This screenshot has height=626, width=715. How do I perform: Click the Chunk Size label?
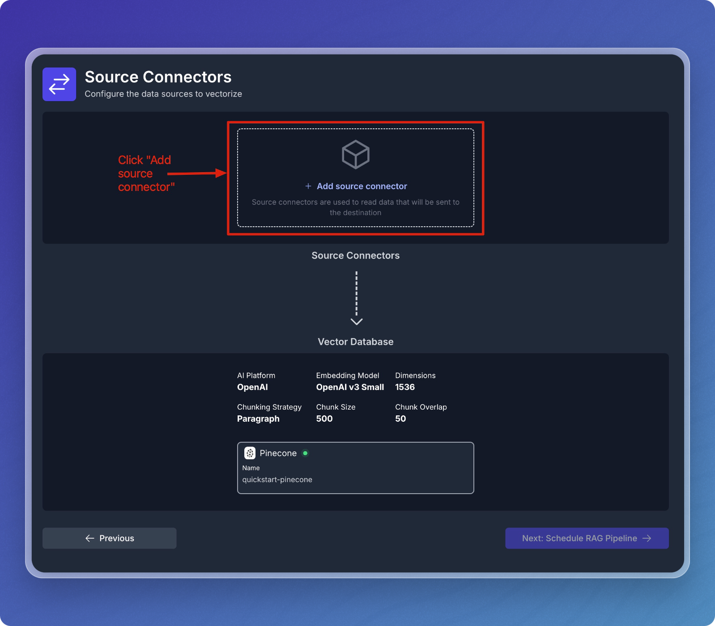click(336, 407)
